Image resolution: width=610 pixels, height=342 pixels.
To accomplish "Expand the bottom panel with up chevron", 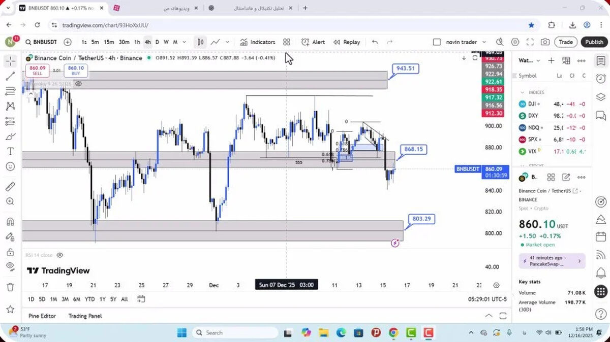I will [x=489, y=316].
